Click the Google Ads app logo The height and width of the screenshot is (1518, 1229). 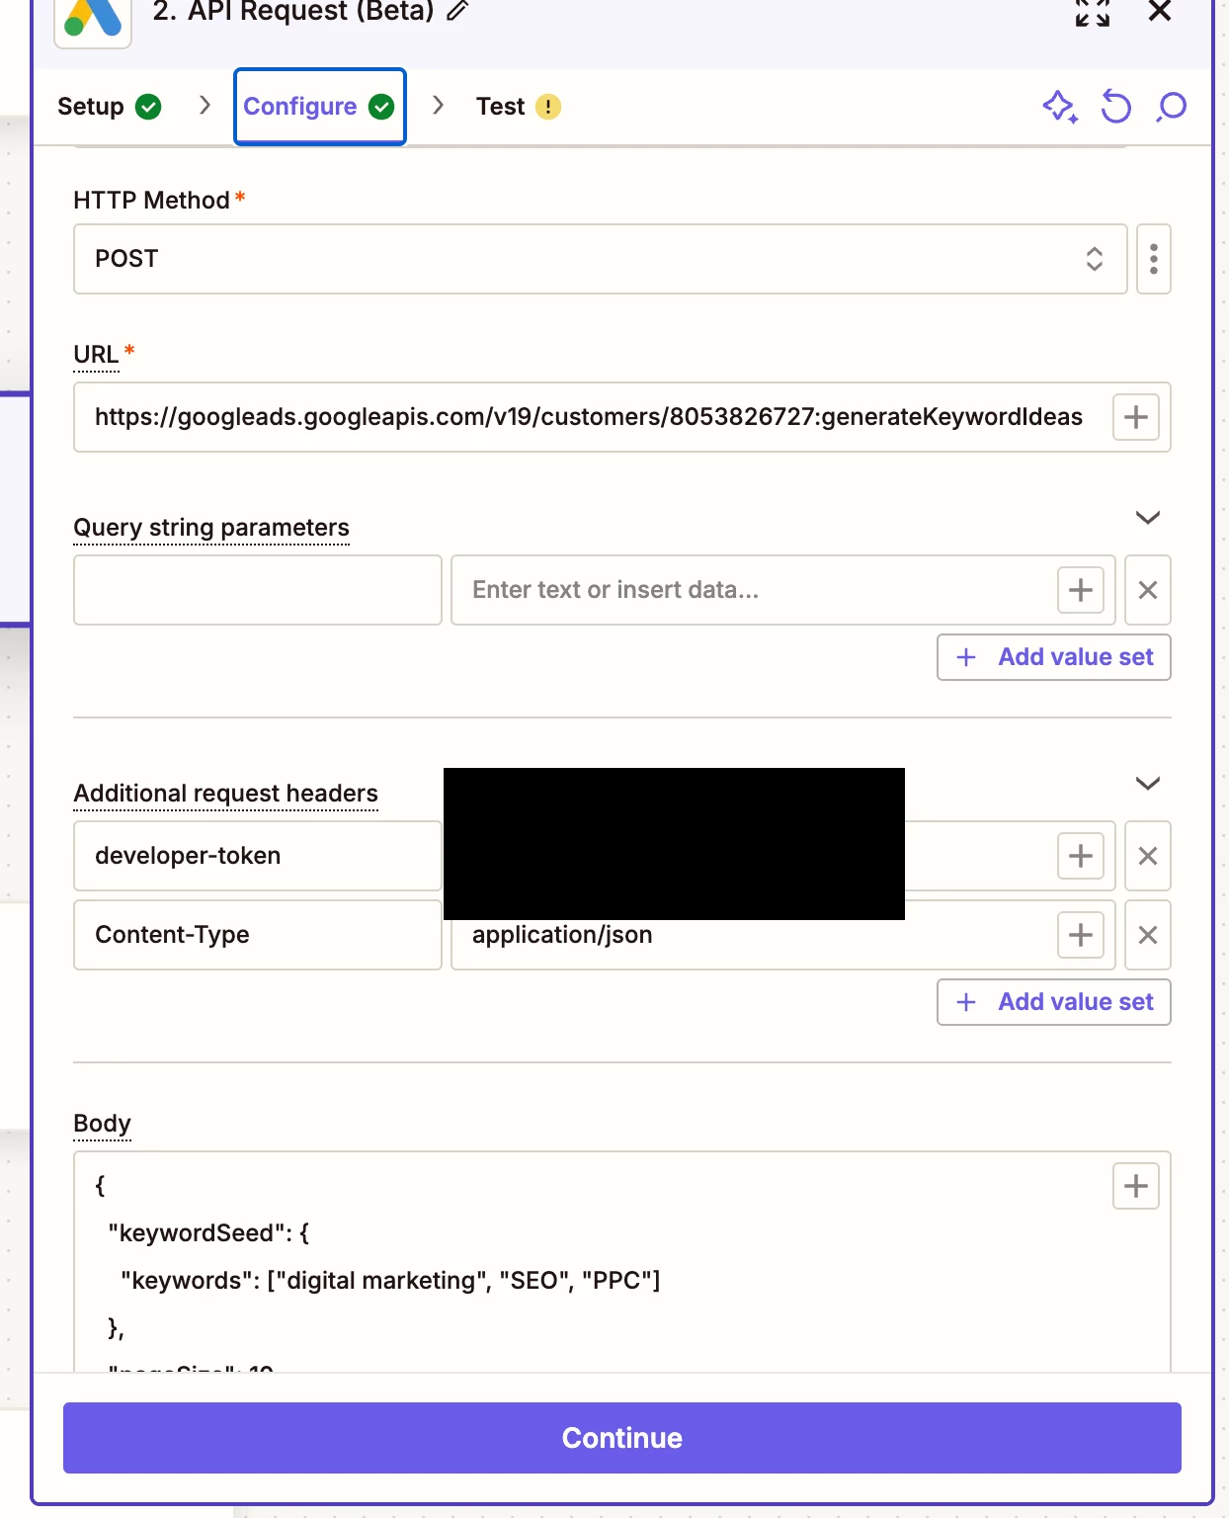pos(93,20)
